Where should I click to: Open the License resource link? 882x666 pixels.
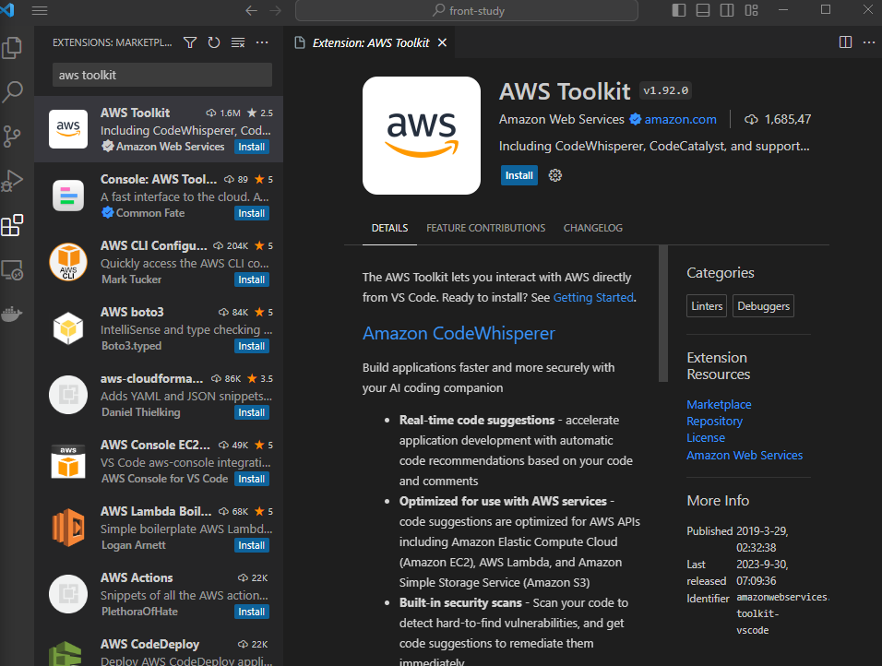pos(706,437)
